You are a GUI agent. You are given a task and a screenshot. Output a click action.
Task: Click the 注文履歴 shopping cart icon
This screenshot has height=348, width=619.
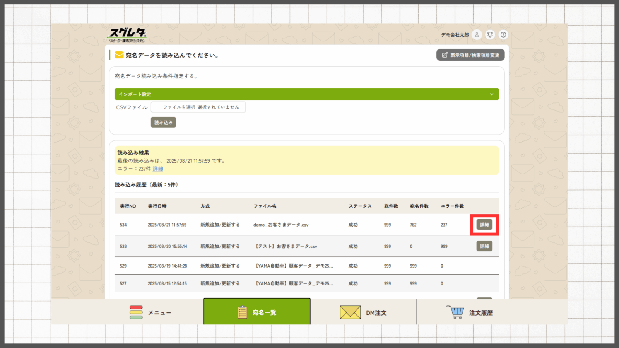coord(455,312)
